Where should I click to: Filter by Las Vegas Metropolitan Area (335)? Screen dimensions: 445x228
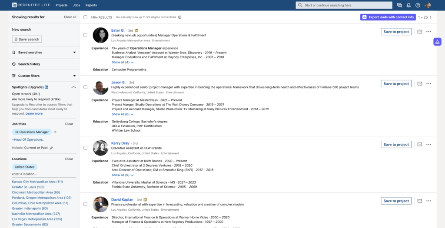[37, 219]
